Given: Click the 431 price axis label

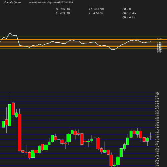Looking at the screenshot, I should pos(157,137).
